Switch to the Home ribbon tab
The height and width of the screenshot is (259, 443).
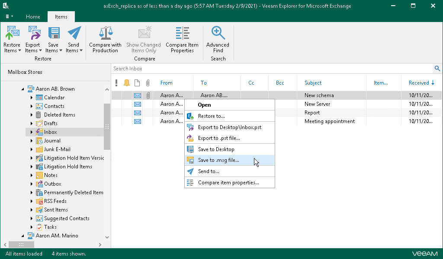[x=33, y=17]
